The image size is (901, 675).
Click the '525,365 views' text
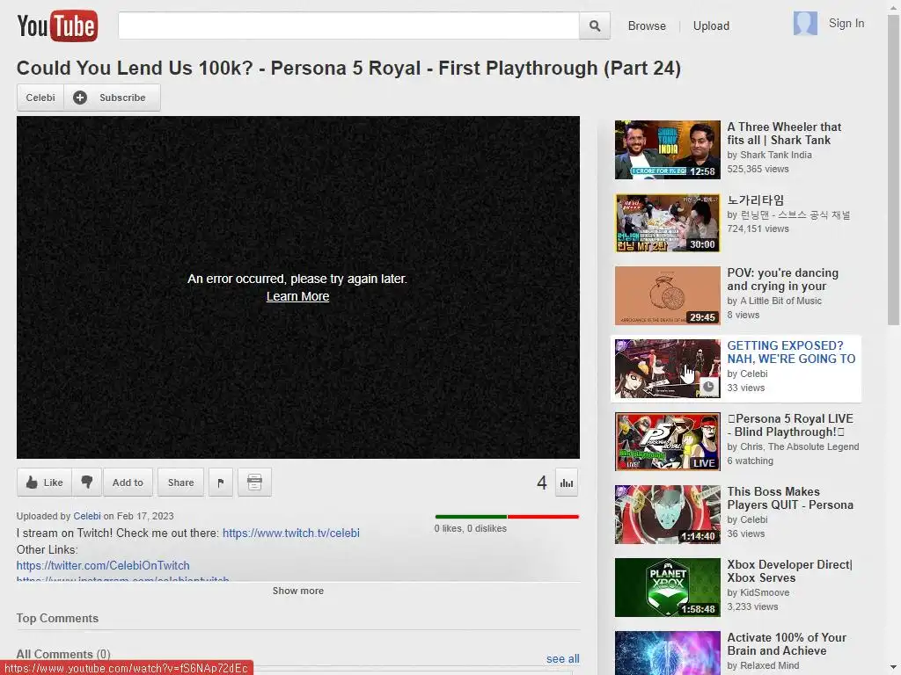click(x=758, y=169)
